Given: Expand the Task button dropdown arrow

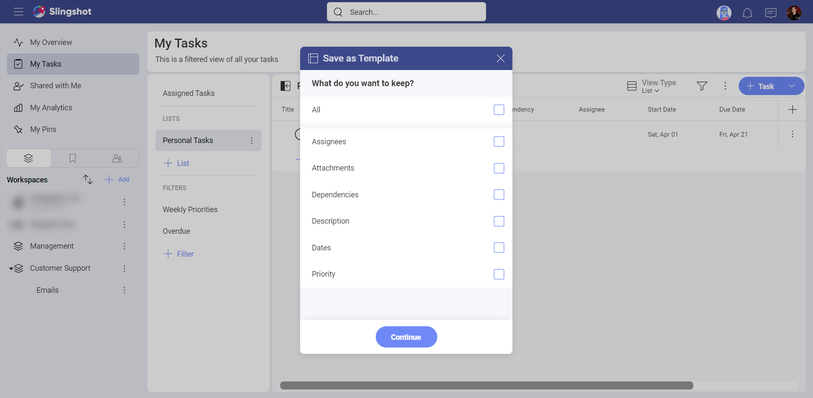Looking at the screenshot, I should (x=792, y=86).
